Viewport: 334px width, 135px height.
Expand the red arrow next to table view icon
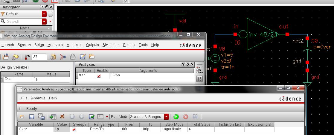pyautogui.click(x=107, y=117)
